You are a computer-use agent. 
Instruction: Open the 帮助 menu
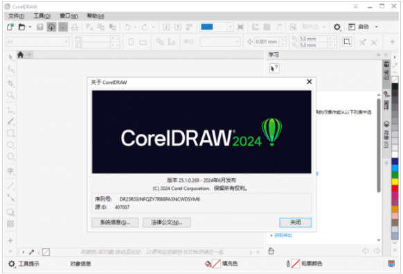click(96, 16)
